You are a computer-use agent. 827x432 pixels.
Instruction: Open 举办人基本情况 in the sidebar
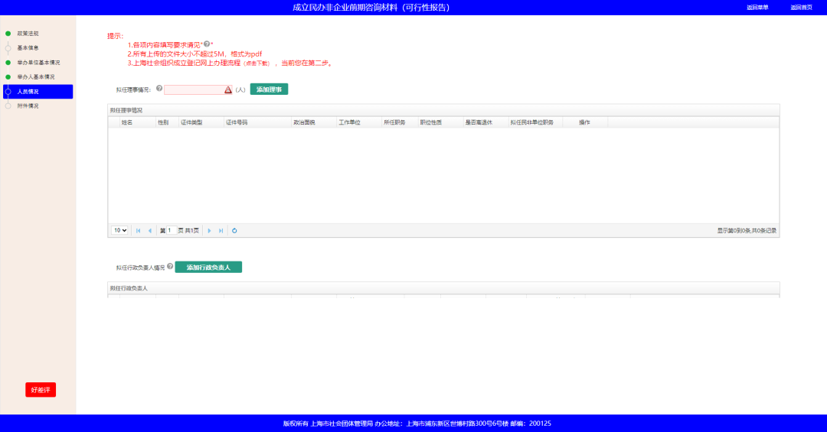[36, 77]
